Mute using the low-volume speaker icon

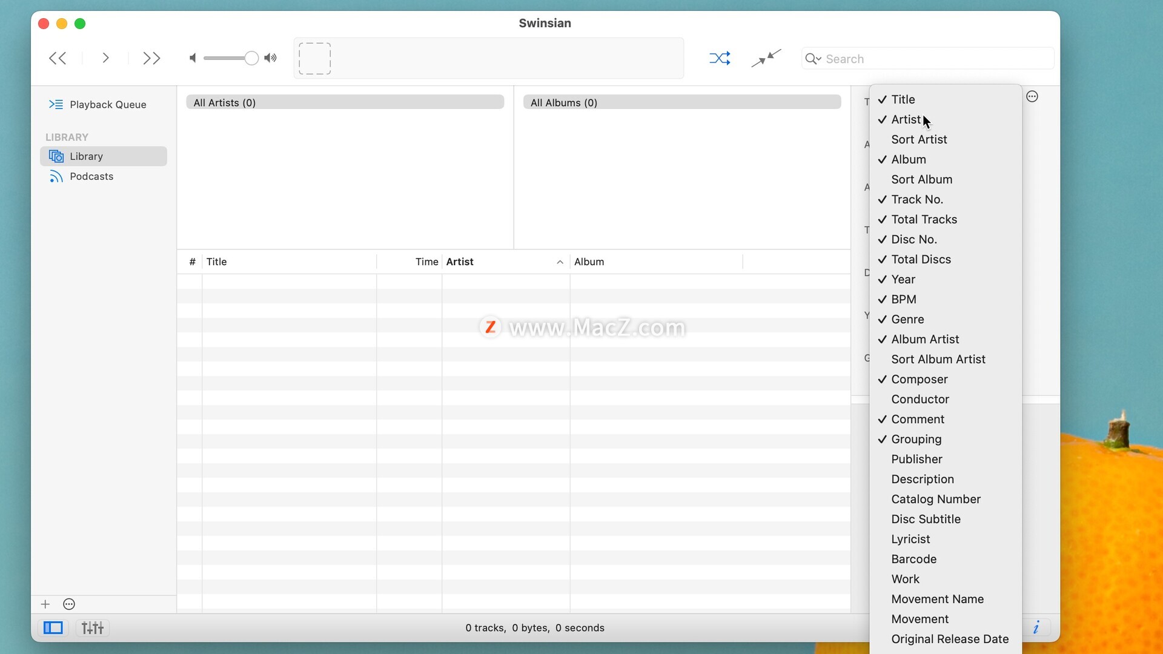[x=193, y=58]
